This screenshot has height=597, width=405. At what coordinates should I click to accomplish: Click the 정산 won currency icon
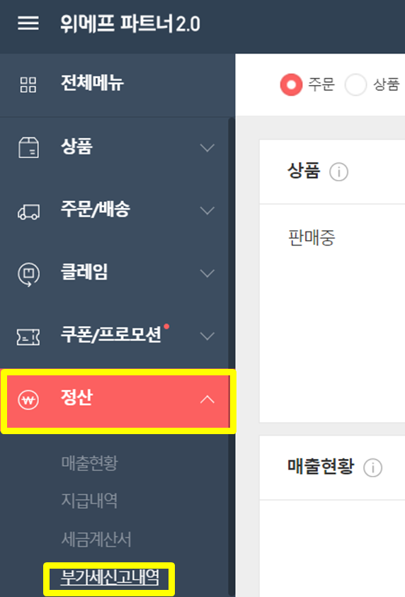[28, 400]
